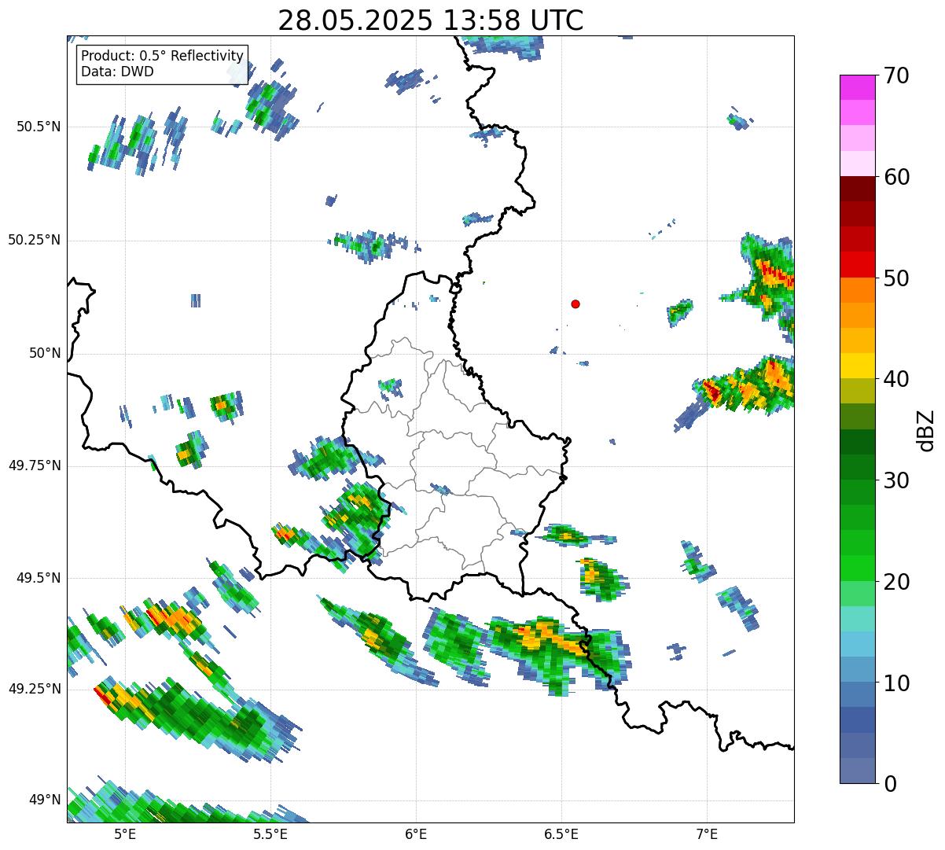The width and height of the screenshot is (945, 850).
Task: Click the 6°E longitude label
Action: pos(416,833)
